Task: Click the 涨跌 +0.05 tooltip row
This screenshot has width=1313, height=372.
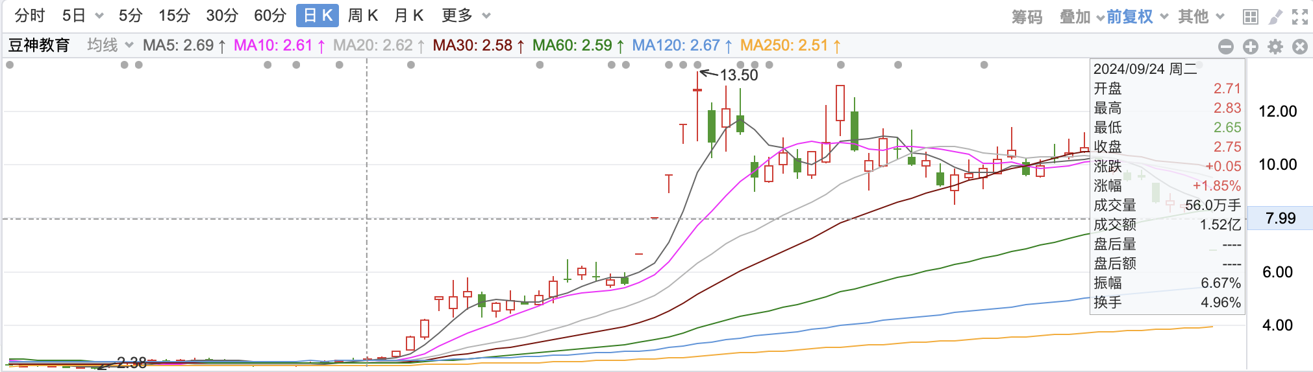Action: (1168, 167)
